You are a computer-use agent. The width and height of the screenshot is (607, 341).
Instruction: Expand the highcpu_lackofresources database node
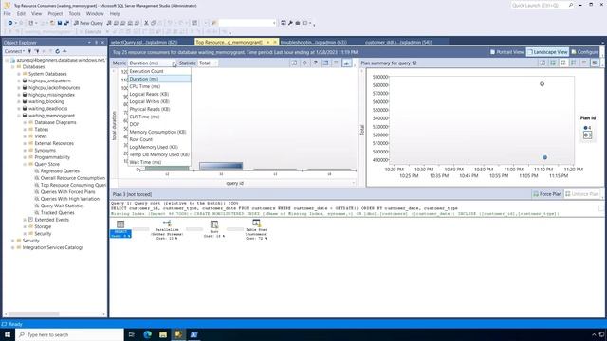19,88
